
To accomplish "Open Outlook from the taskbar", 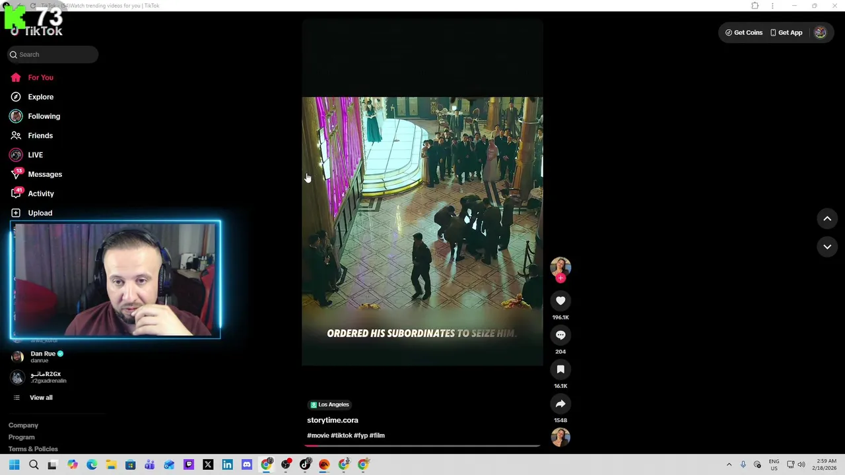I will coord(169,465).
